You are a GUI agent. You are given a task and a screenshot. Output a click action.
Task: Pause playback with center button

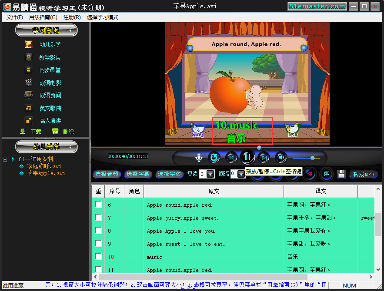[247, 157]
